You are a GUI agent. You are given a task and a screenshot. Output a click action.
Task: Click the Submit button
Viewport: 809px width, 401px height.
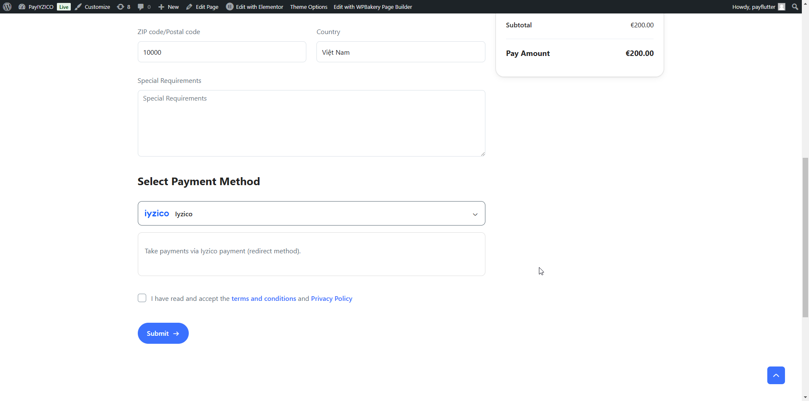point(163,333)
